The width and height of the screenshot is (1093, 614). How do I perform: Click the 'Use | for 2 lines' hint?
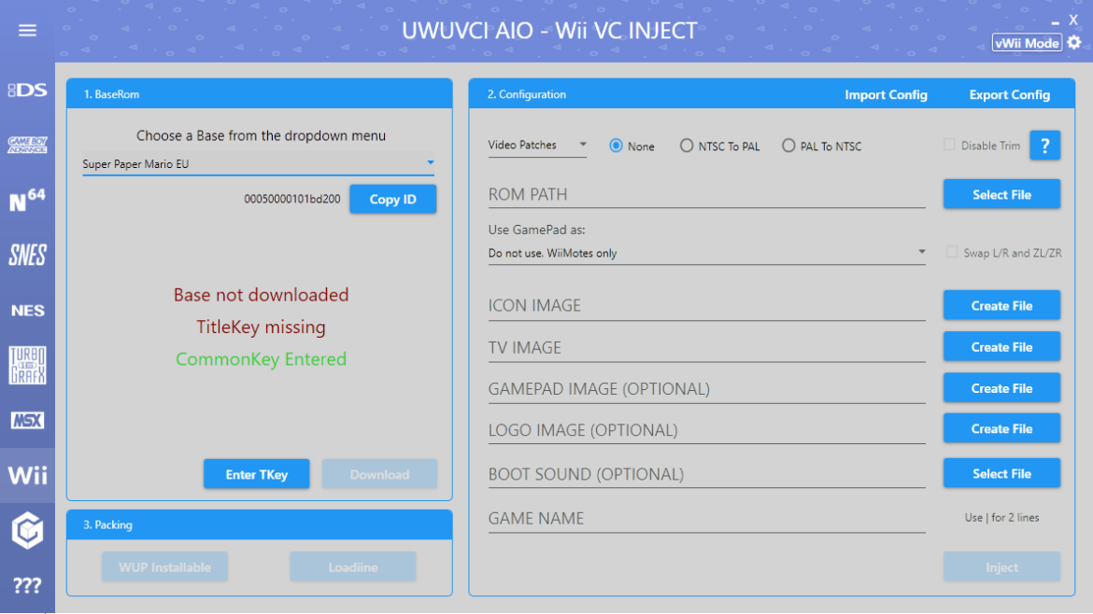[1001, 517]
